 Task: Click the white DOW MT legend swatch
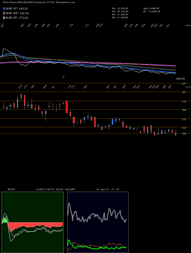4,13
